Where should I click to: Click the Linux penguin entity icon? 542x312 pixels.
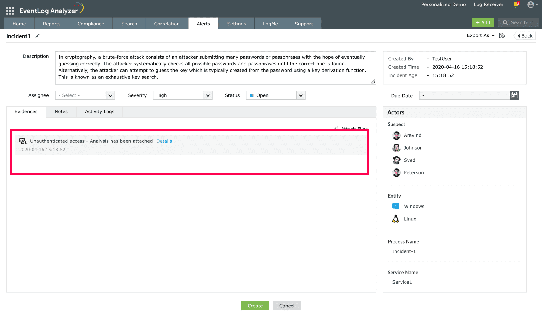(396, 219)
